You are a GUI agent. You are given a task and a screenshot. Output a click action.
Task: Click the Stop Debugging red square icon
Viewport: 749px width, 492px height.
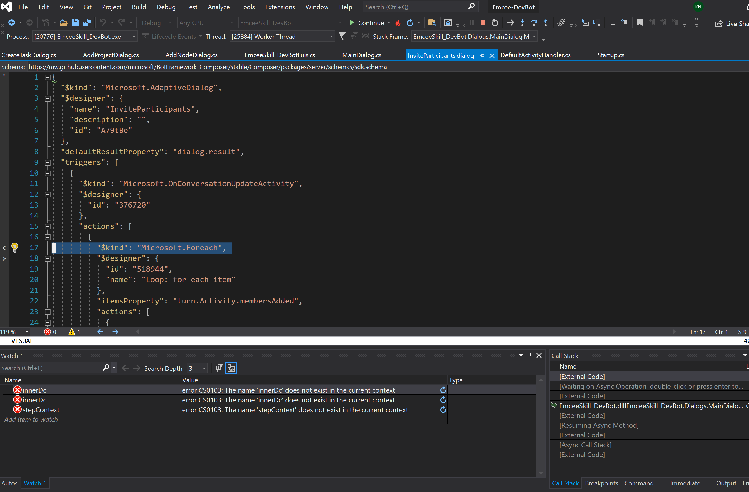click(x=483, y=23)
